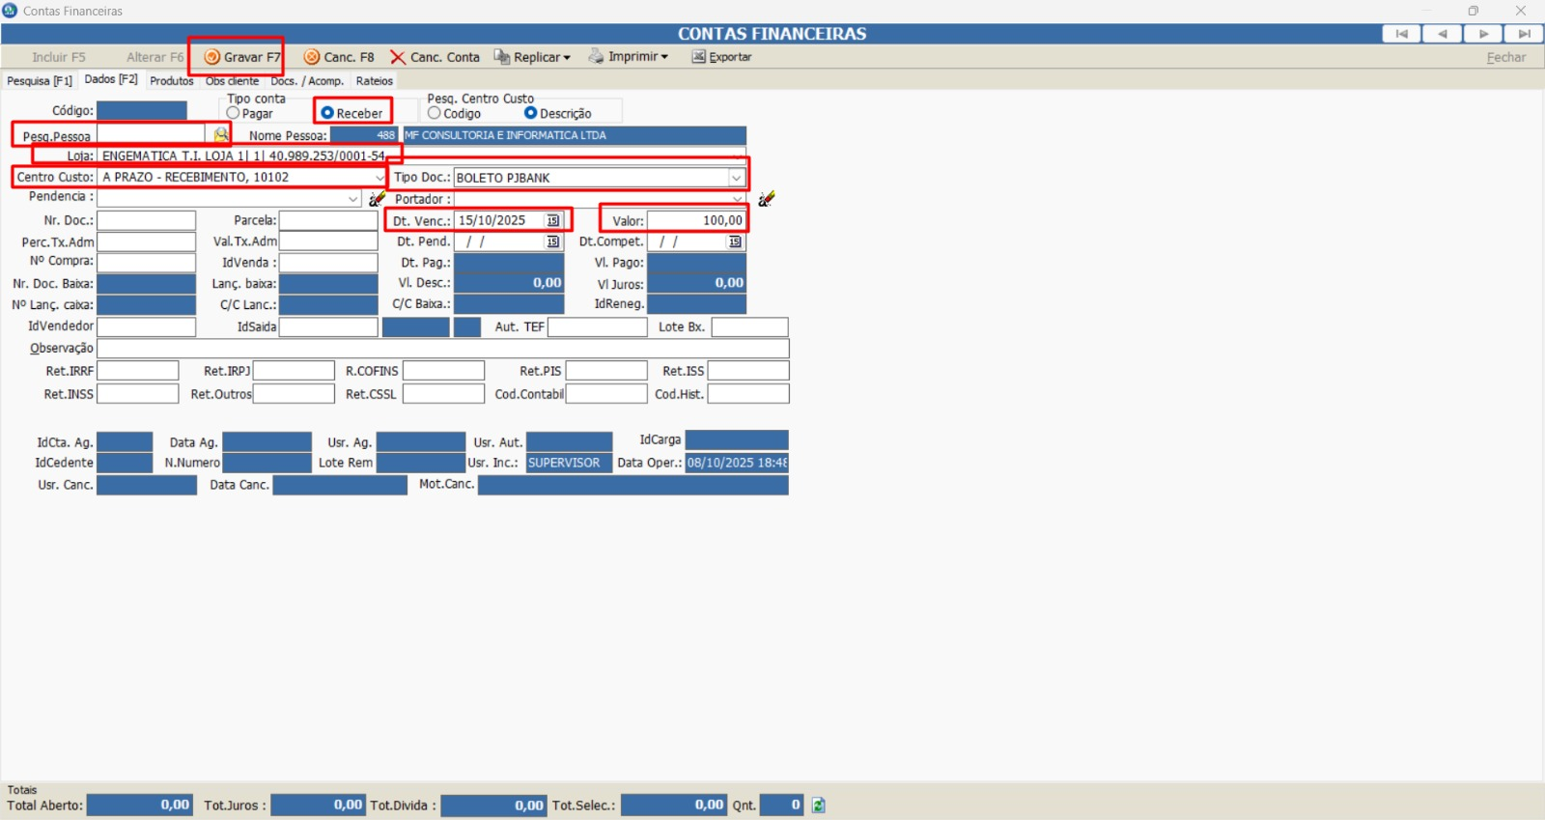Select the Receber account type option
The height and width of the screenshot is (820, 1545).
(327, 113)
